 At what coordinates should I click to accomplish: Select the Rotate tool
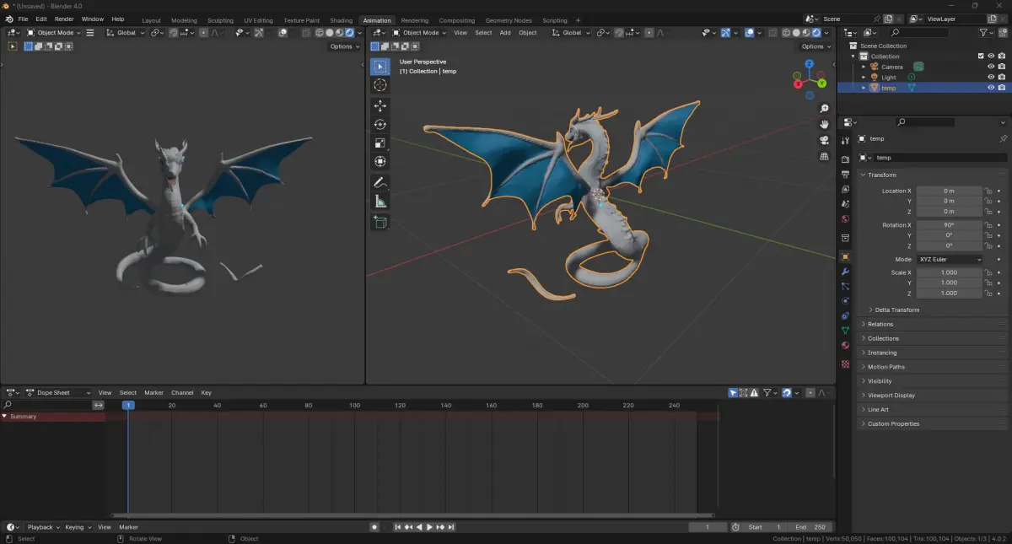pos(379,125)
